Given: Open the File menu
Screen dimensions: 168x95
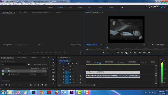Looking at the screenshot, I should [2, 4].
